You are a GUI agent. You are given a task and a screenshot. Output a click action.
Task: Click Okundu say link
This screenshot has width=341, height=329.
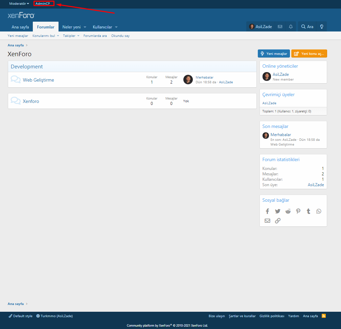click(x=120, y=36)
